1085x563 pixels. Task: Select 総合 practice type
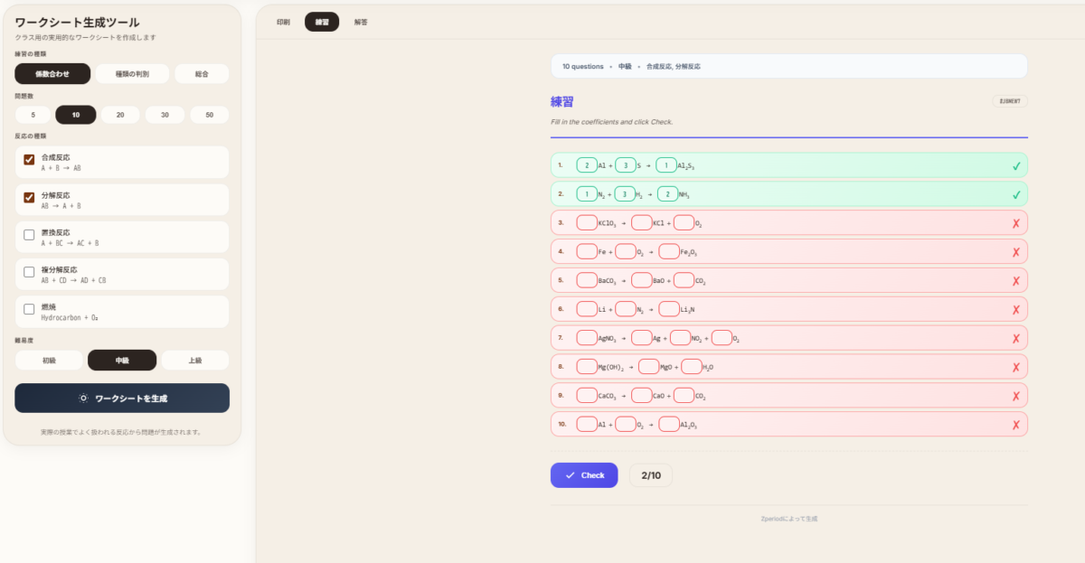click(x=202, y=74)
